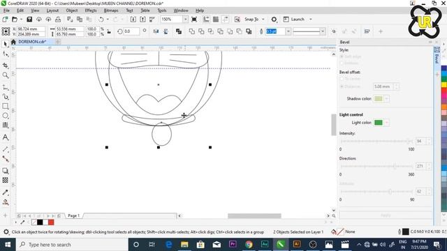Click the Quick Customize plus on property bar
The height and width of the screenshot is (251, 447).
tap(381, 31)
